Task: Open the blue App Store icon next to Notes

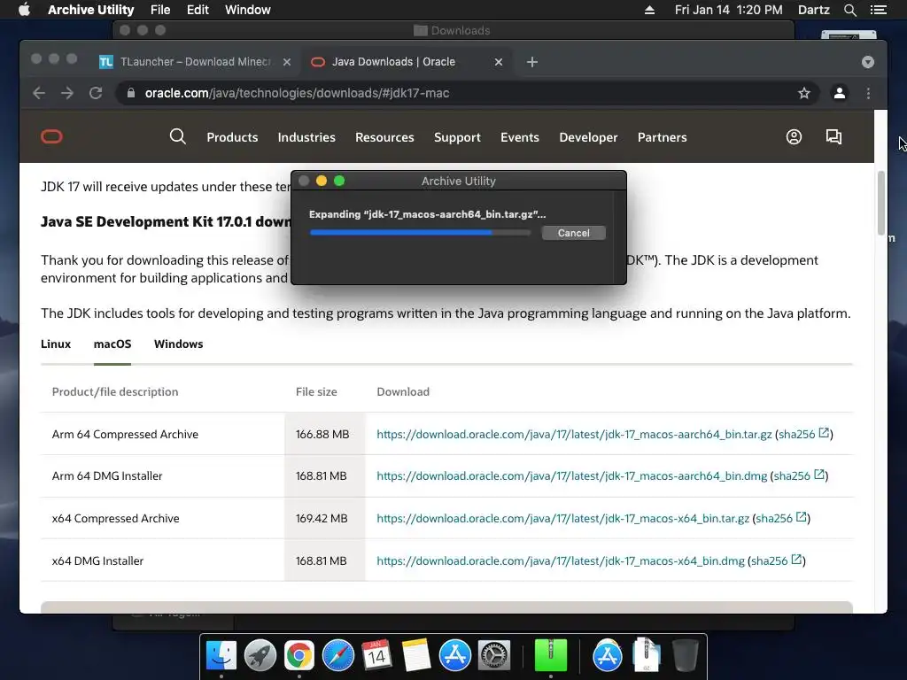Action: [454, 655]
